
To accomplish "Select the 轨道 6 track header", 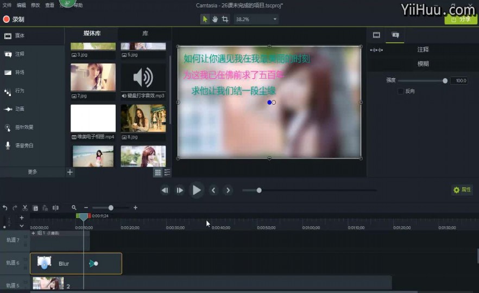I will (x=14, y=263).
